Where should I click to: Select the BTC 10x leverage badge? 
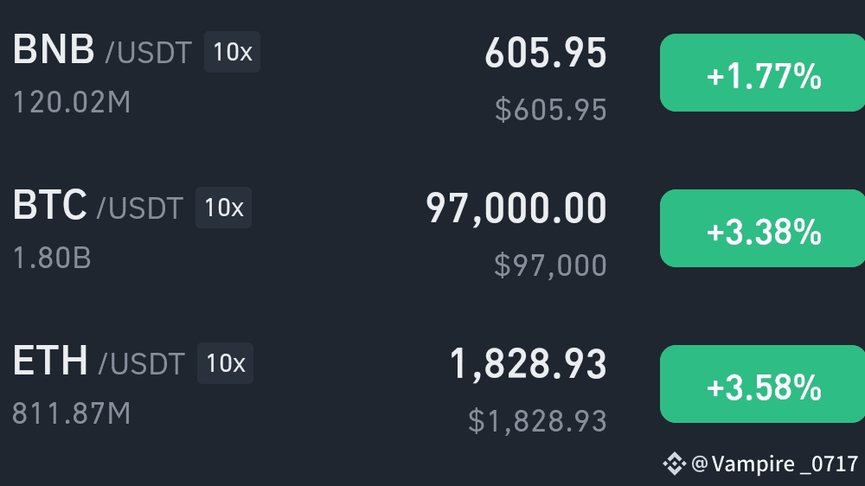click(x=223, y=208)
